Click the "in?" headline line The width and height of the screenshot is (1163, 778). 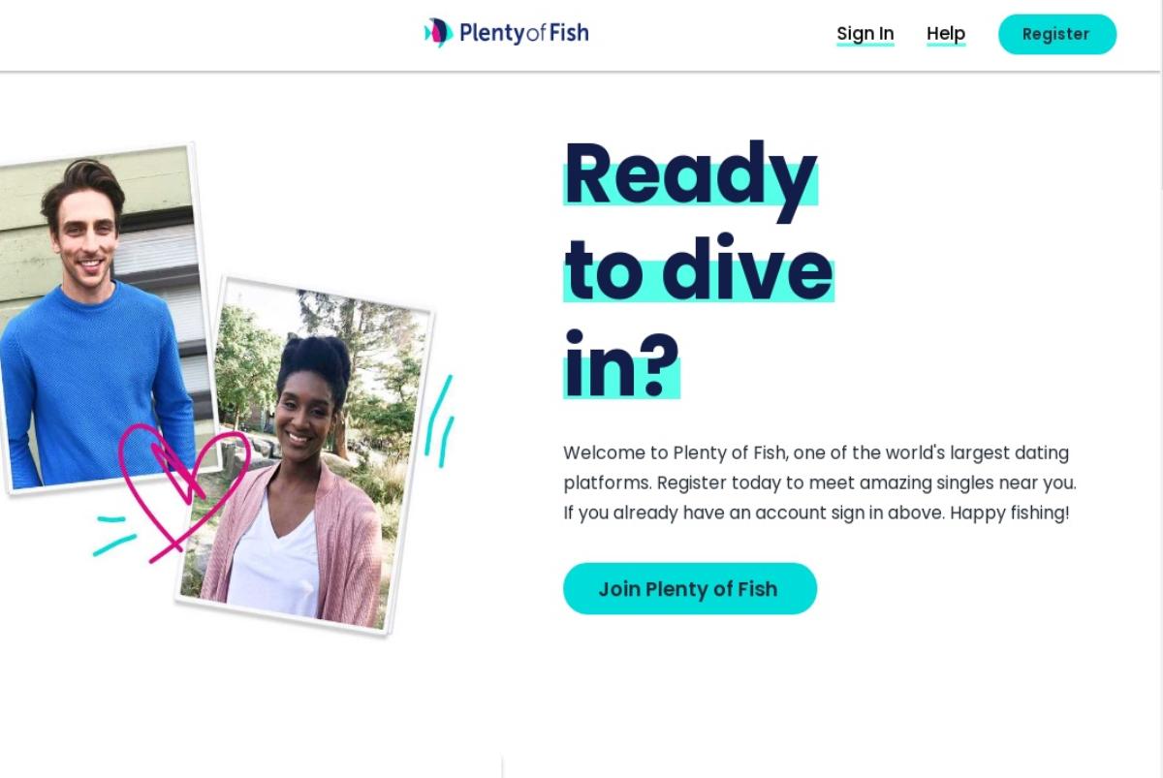[621, 364]
